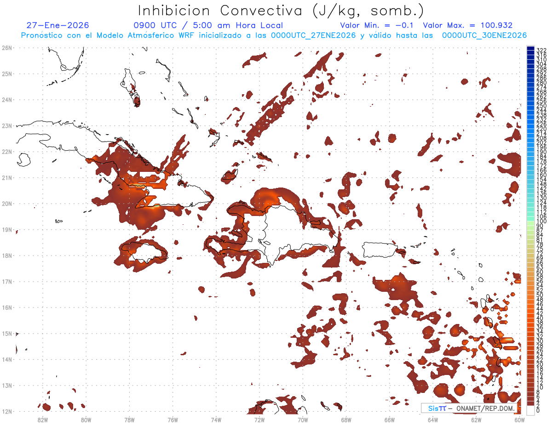Viewport: 552px width, 426px height.
Task: Click the date '27-Ene-2026'
Action: [x=58, y=26]
